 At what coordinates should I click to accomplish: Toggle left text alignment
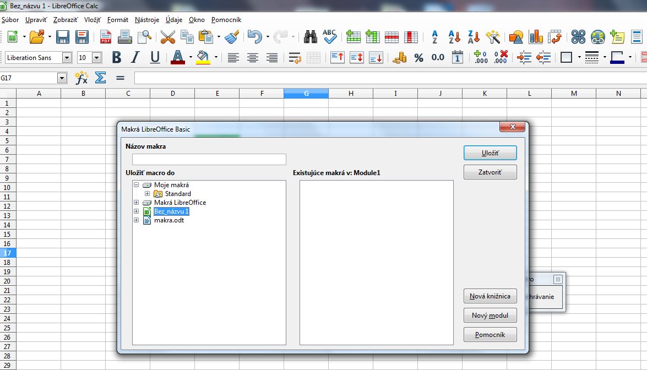233,58
